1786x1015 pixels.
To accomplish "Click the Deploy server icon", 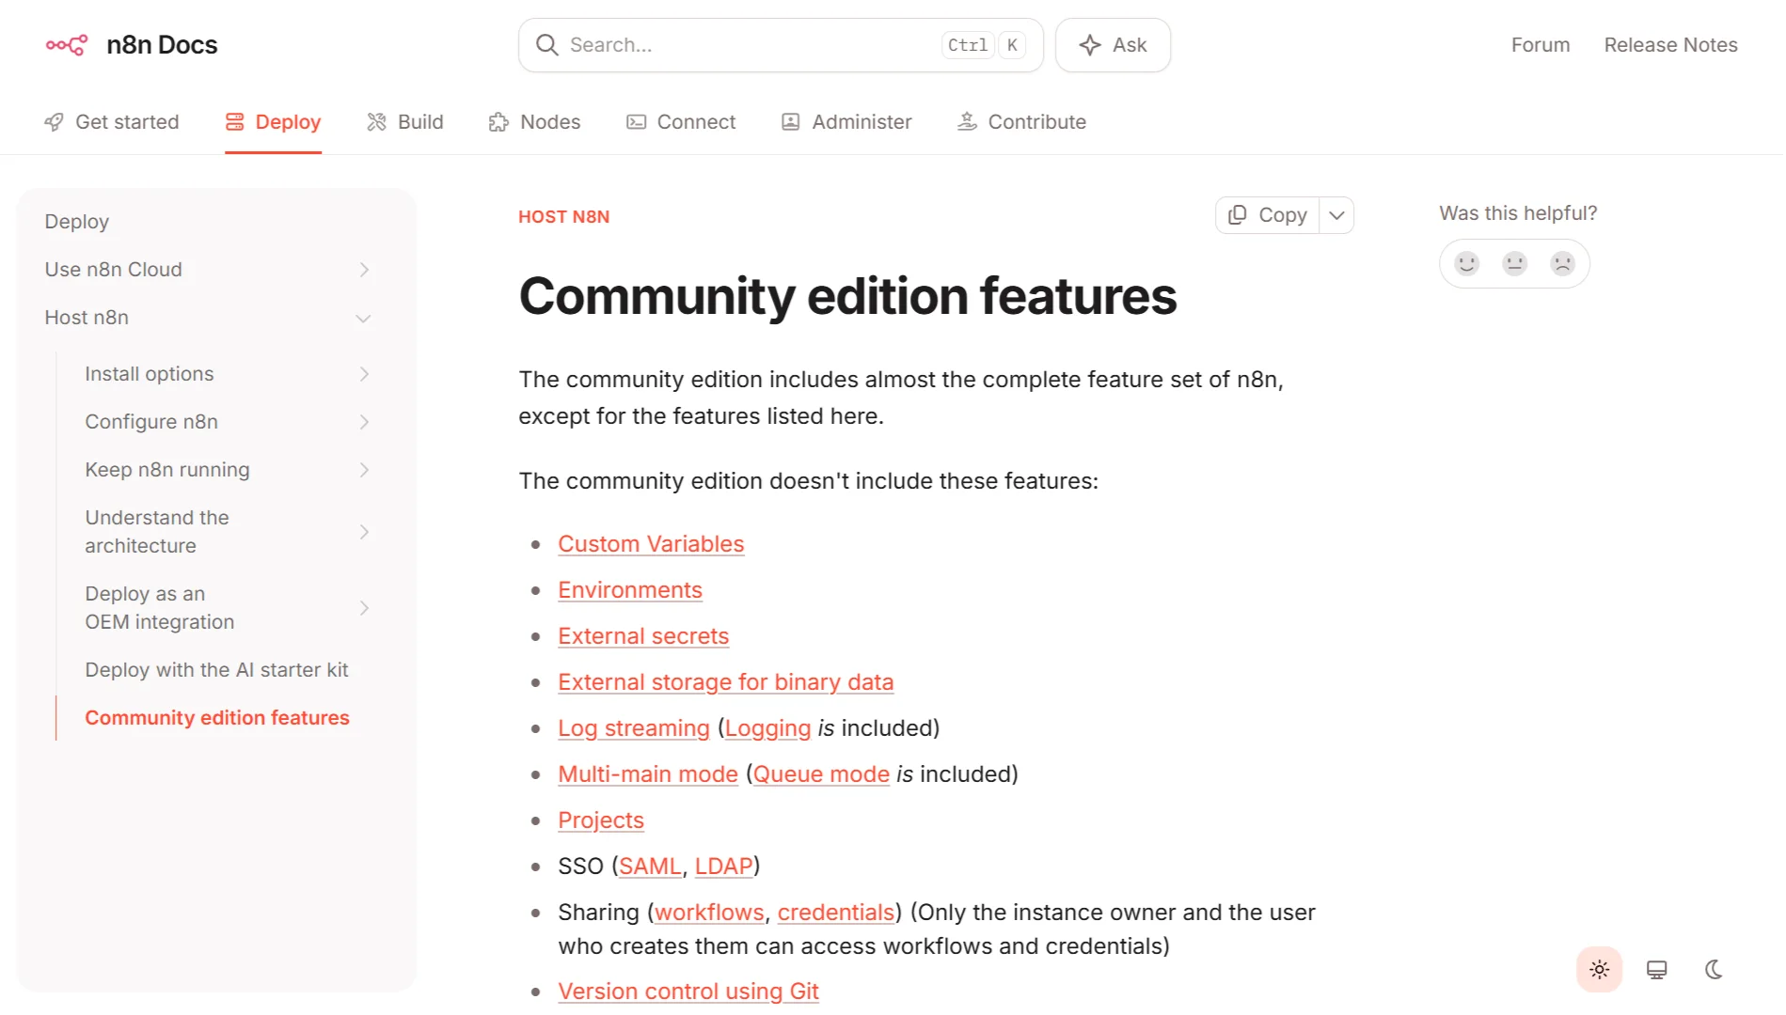I will tap(235, 122).
